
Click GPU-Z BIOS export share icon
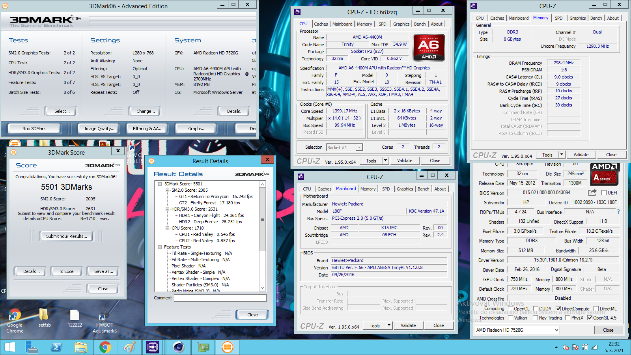click(592, 192)
